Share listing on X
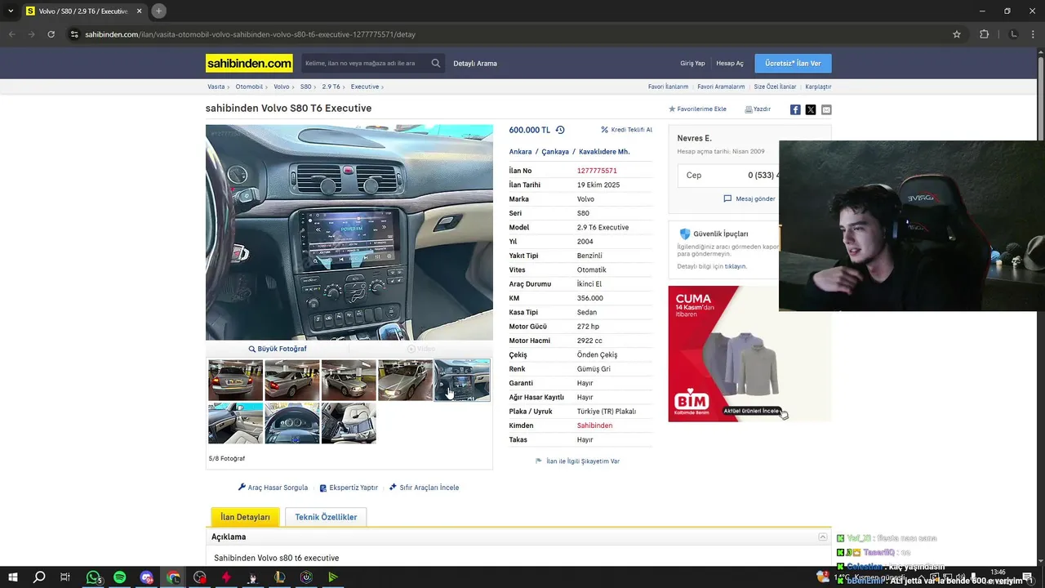This screenshot has height=588, width=1045. pos(811,109)
